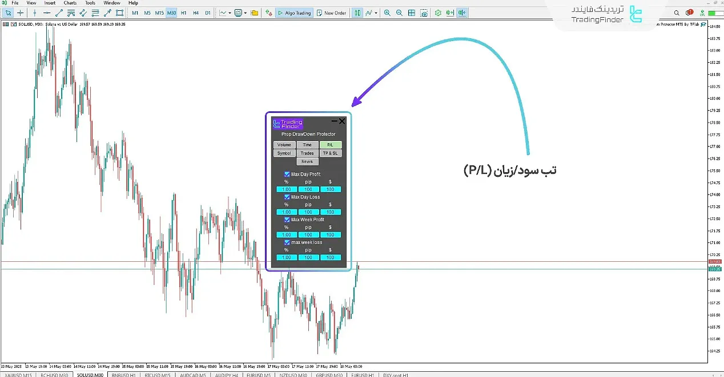Disable the Max Day Loss checkbox
The height and width of the screenshot is (377, 724).
click(287, 197)
